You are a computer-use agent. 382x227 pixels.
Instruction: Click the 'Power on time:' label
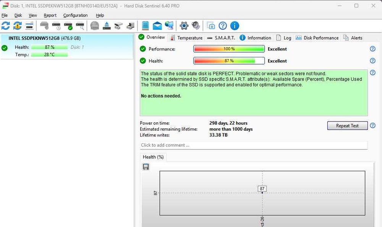click(x=155, y=123)
